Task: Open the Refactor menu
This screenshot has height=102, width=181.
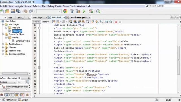Action: pyautogui.click(x=36, y=6)
